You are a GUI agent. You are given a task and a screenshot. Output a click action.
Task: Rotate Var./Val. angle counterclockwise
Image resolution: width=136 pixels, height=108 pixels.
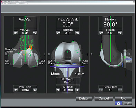[16, 33]
